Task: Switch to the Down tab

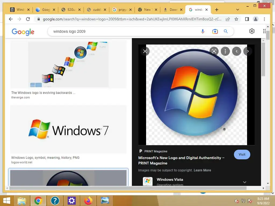Action: (x=171, y=10)
